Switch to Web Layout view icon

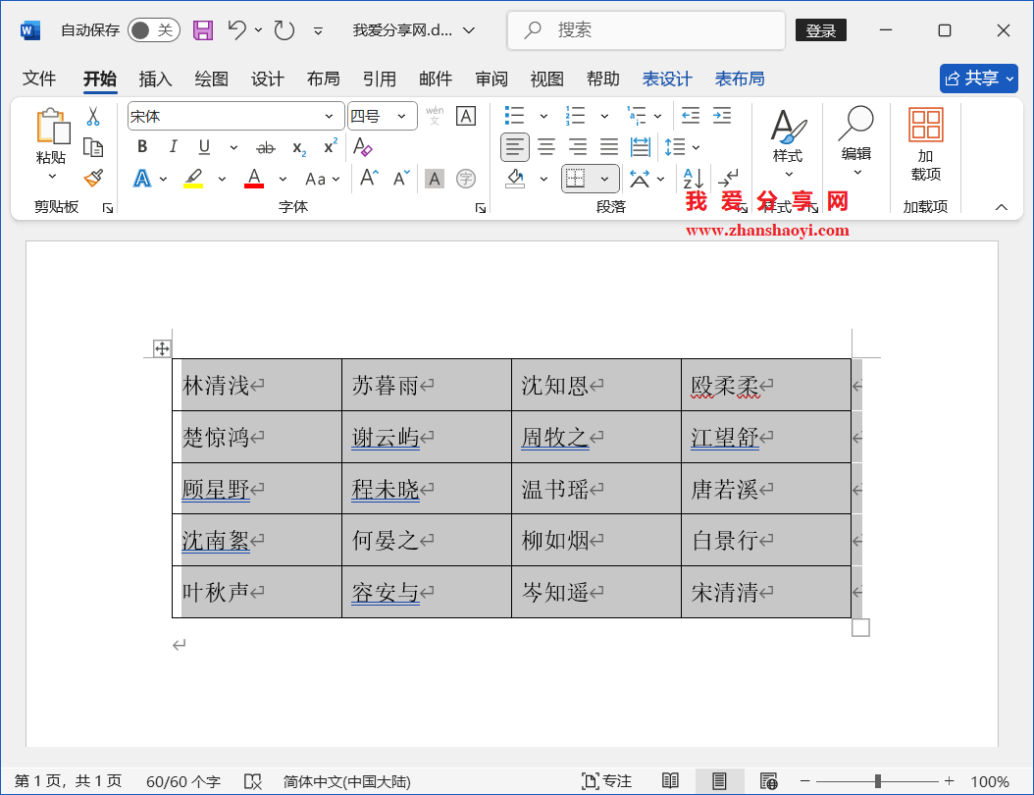768,781
